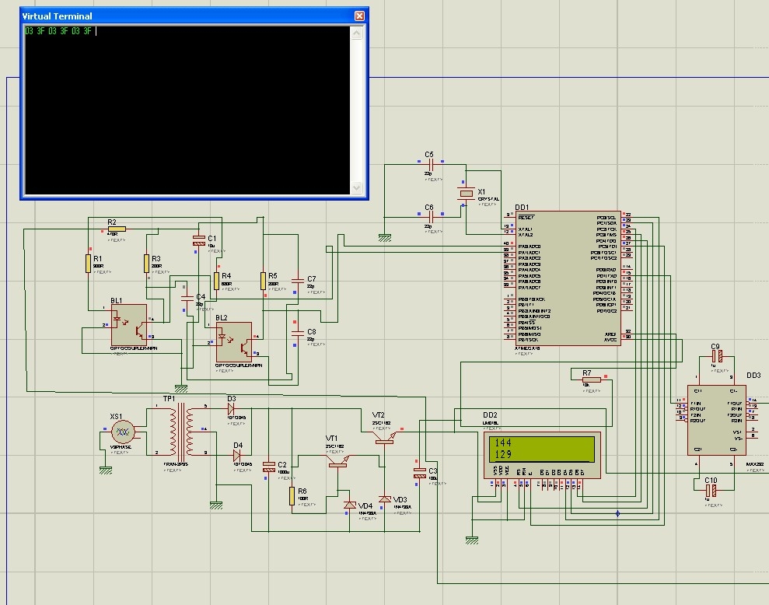Click the Virtual Terminal scroll up arrow
769x605 pixels.
point(357,33)
